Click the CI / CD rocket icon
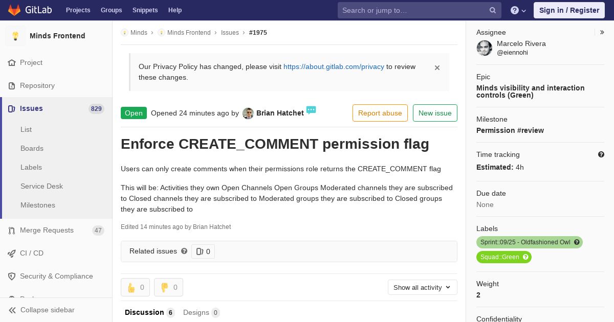This screenshot has width=614, height=322. click(12, 254)
